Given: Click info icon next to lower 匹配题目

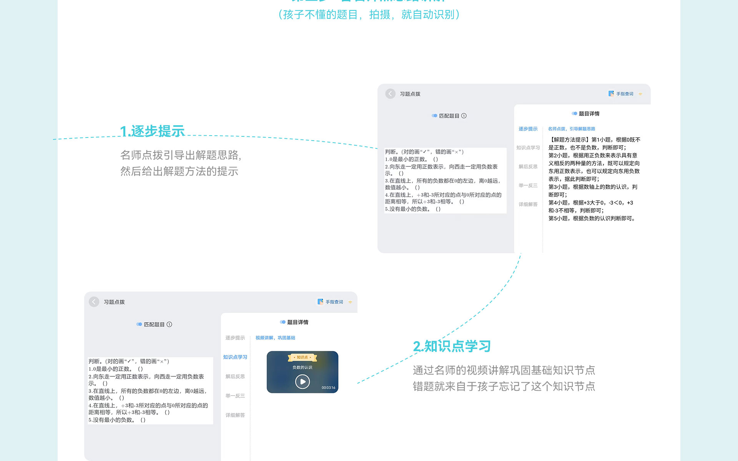Looking at the screenshot, I should (x=170, y=324).
